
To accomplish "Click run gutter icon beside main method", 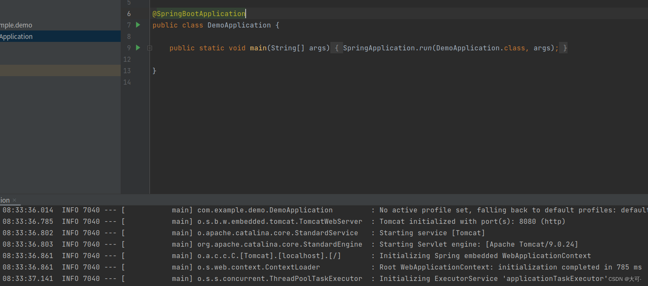I will pos(138,48).
